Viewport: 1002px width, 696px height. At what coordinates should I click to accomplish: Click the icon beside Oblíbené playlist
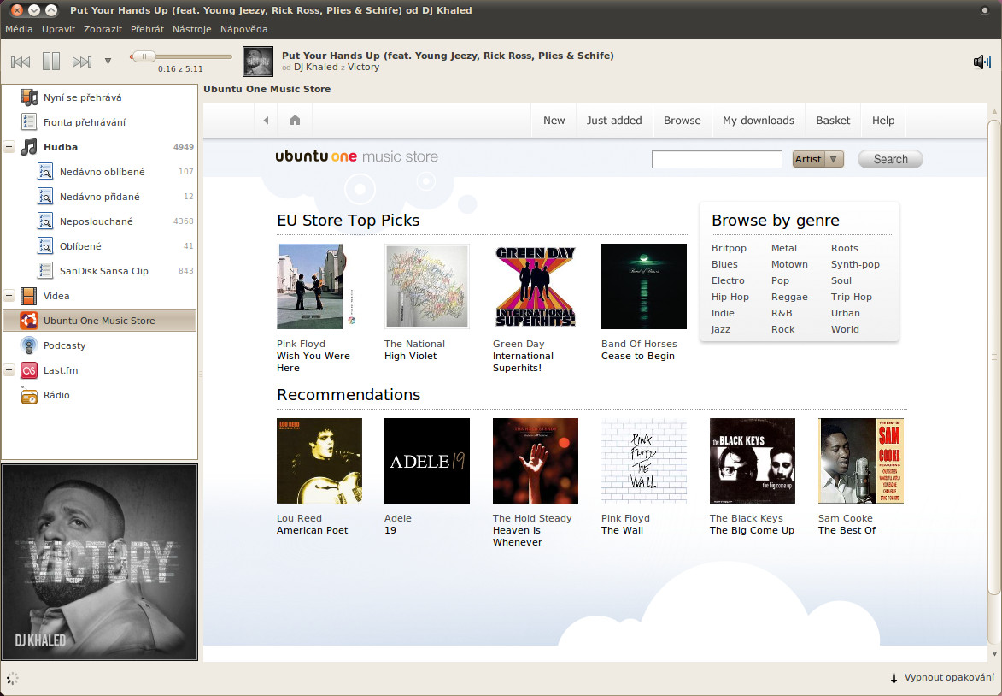[44, 246]
